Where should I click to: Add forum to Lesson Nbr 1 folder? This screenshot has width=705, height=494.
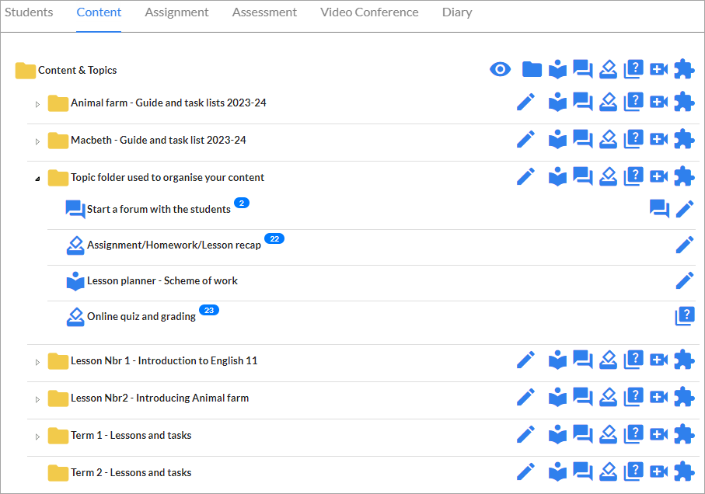pos(583,360)
